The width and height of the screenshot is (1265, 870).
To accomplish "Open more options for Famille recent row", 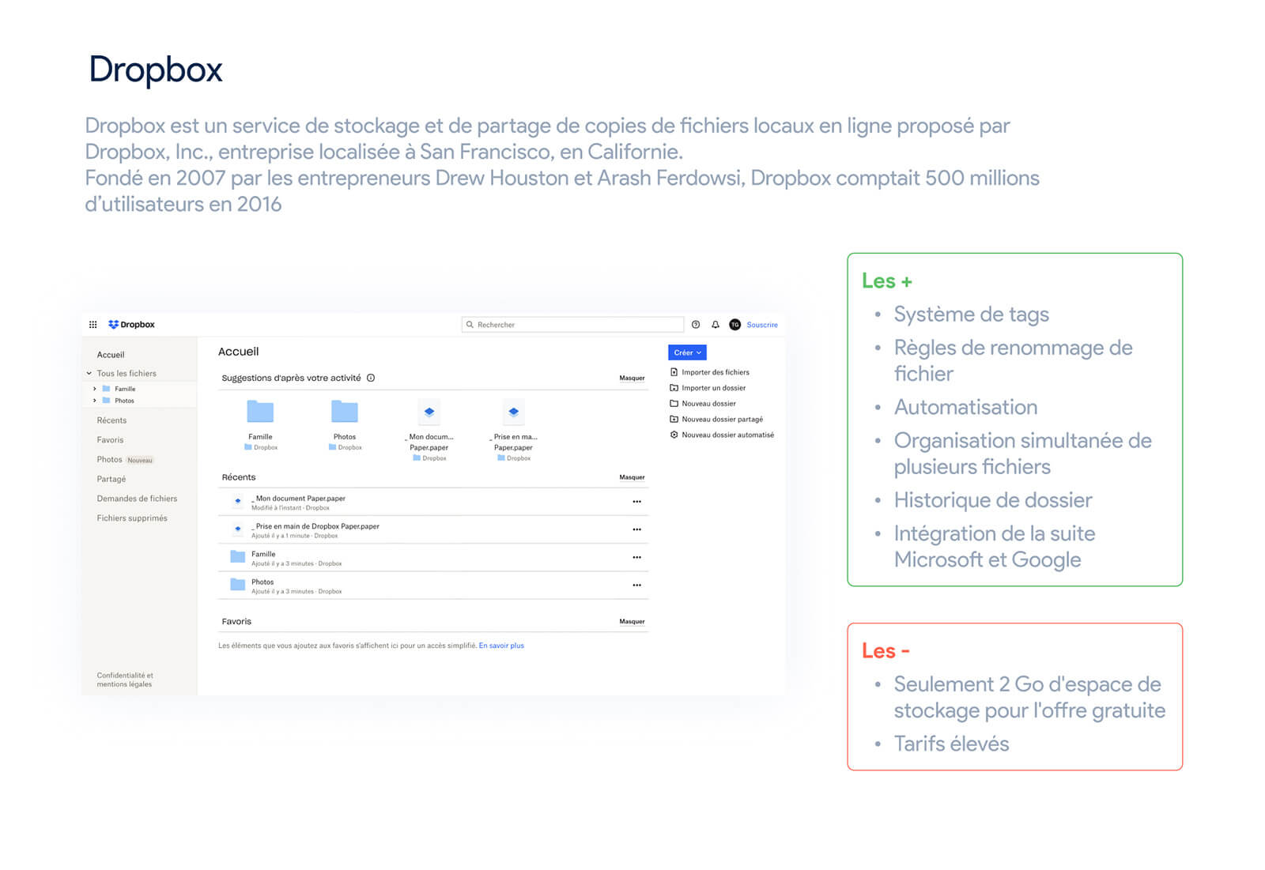I will 636,557.
